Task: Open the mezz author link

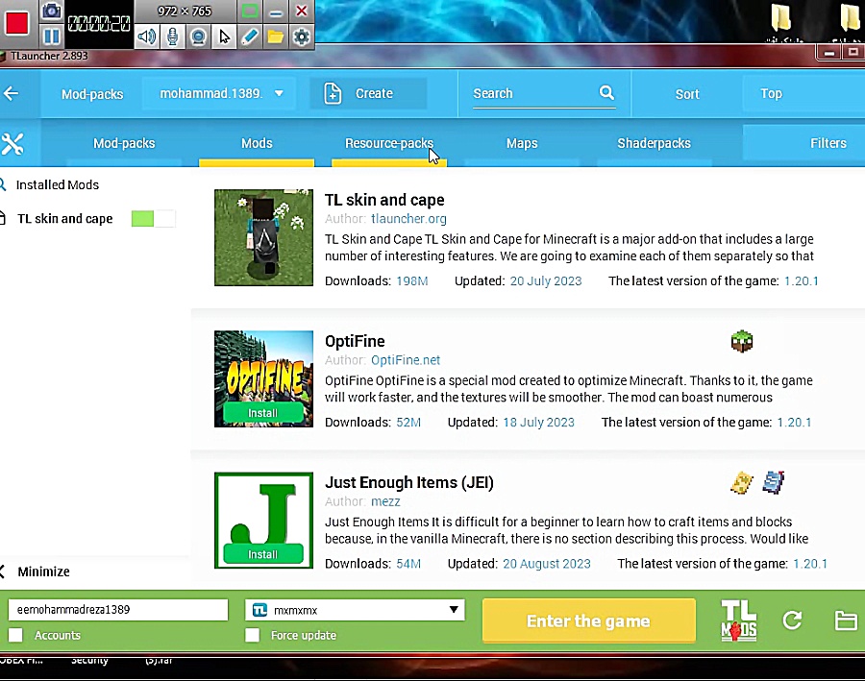Action: coord(385,501)
